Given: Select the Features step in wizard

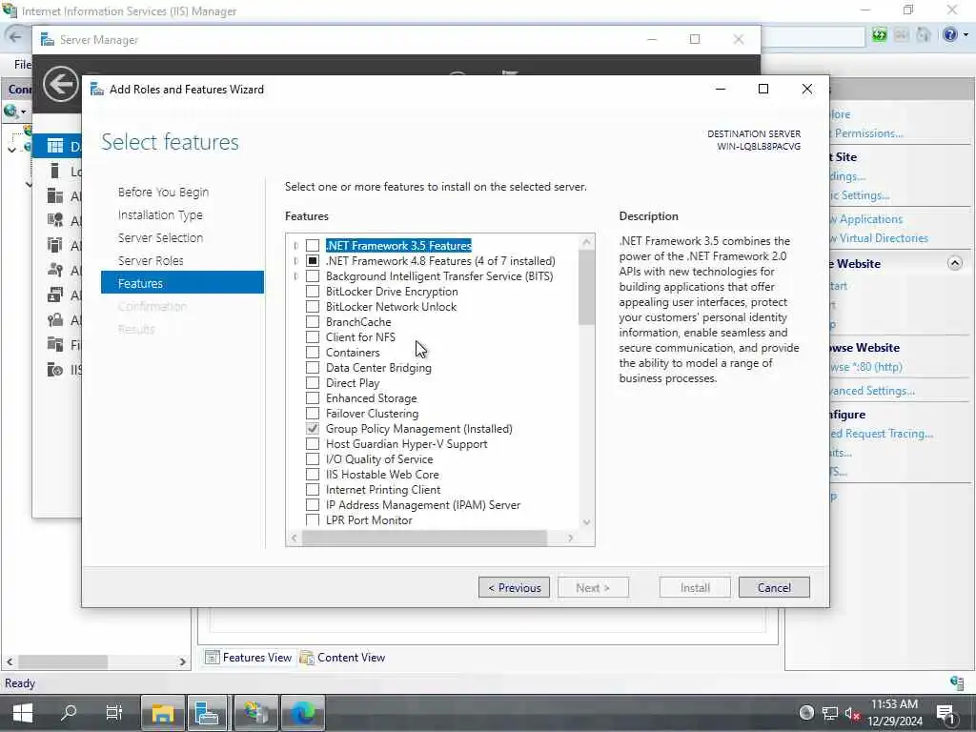Looking at the screenshot, I should click(x=182, y=283).
